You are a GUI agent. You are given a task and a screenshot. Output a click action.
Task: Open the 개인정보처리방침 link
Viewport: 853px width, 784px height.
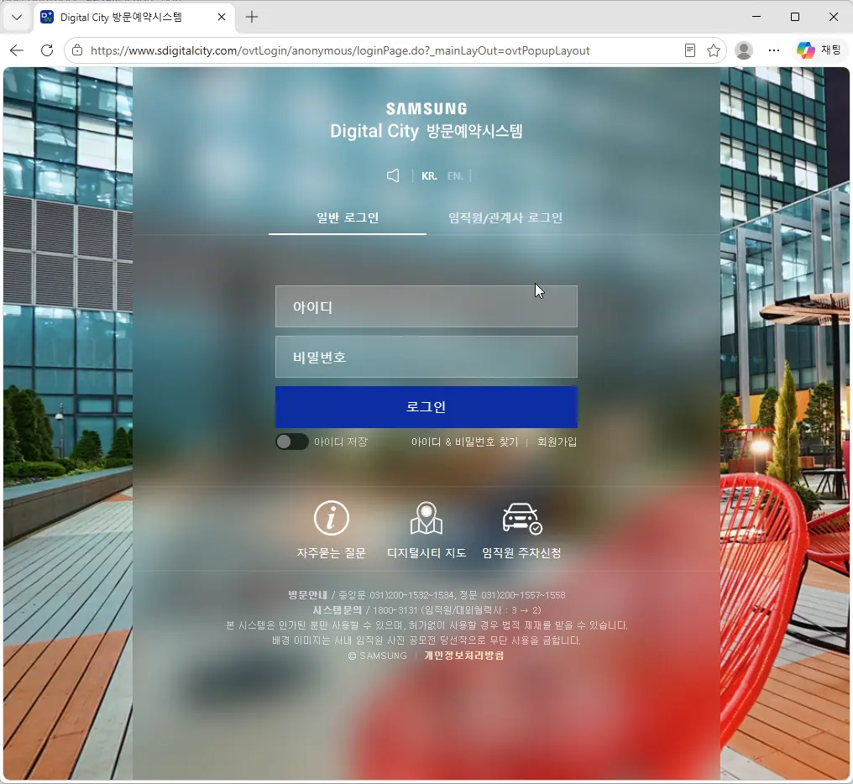point(464,656)
